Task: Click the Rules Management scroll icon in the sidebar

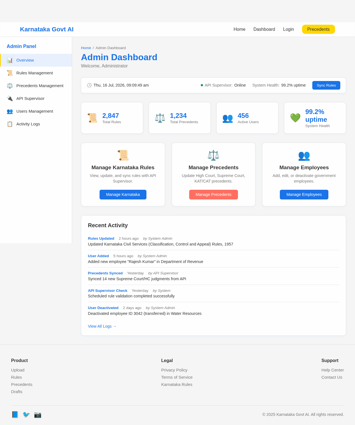Action: (10, 73)
